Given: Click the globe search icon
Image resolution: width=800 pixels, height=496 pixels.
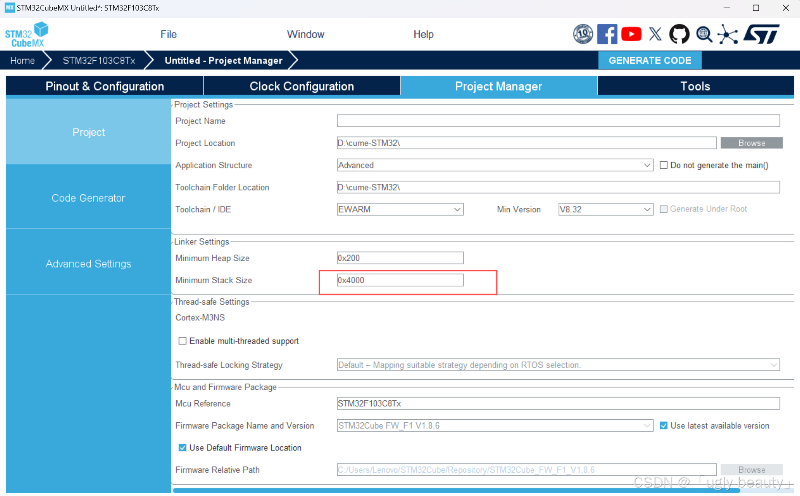Looking at the screenshot, I should click(x=704, y=34).
